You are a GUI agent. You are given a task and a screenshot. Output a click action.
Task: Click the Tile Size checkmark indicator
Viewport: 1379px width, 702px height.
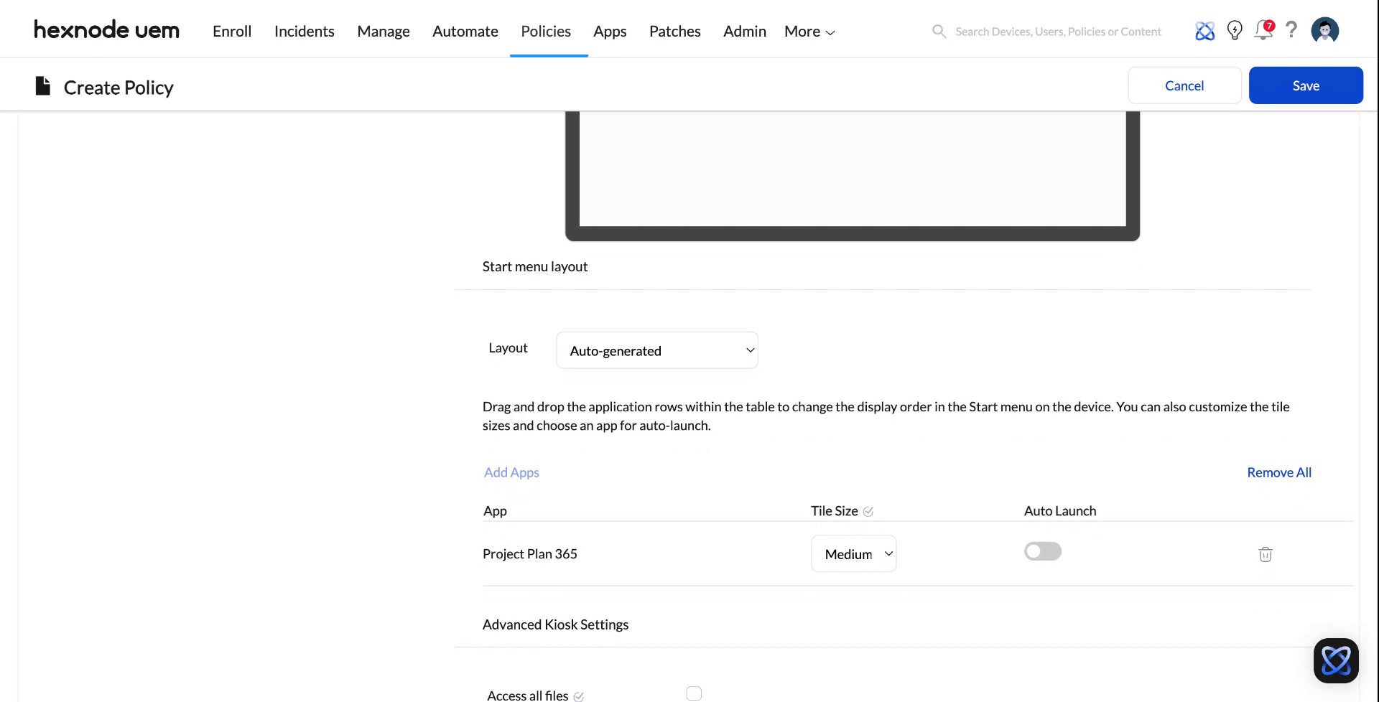click(x=869, y=511)
